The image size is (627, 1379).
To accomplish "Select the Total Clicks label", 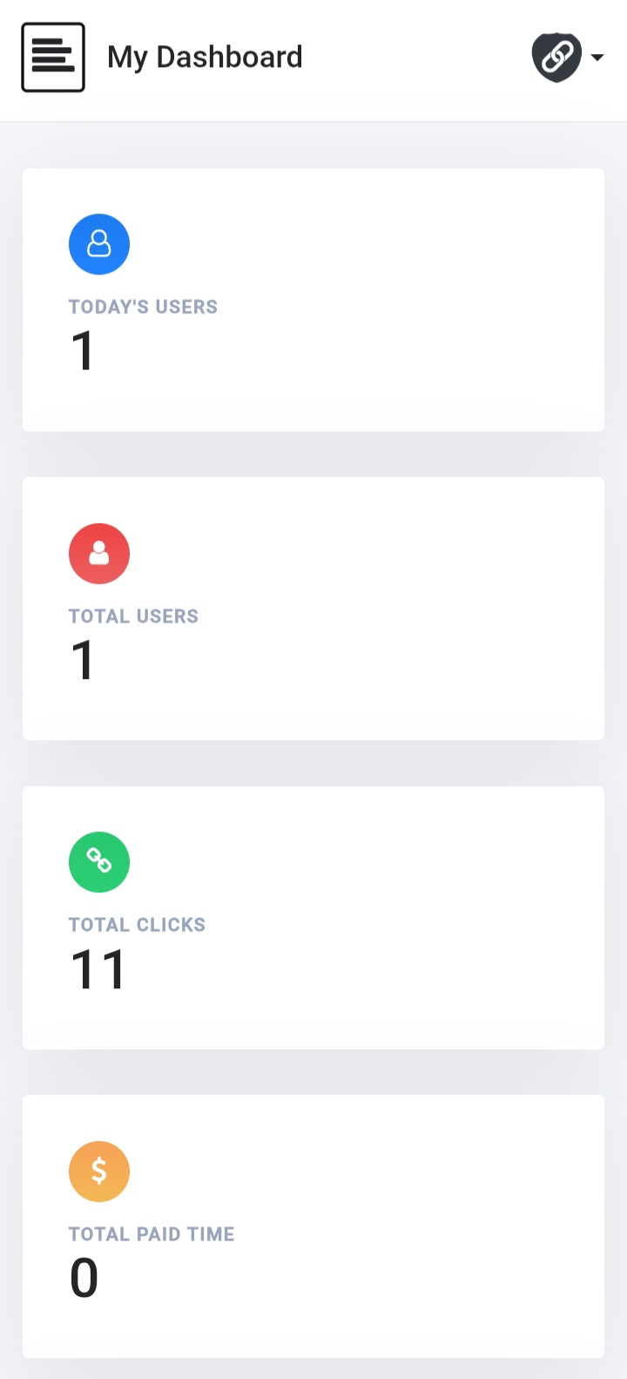I will 137,925.
